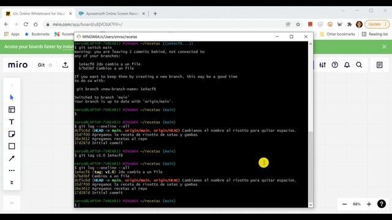392x220 pixels.
Task: Click the Miro logo
Action: tap(18, 65)
